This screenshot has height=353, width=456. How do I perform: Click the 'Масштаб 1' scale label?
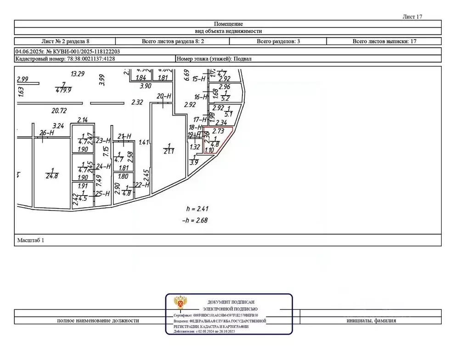pyautogui.click(x=30, y=240)
